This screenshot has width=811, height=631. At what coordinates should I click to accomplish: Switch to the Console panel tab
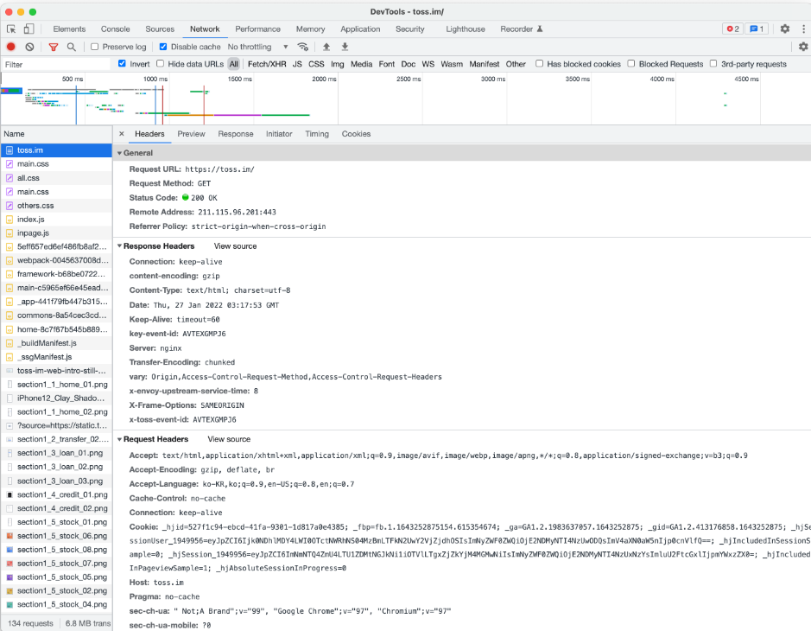click(116, 29)
